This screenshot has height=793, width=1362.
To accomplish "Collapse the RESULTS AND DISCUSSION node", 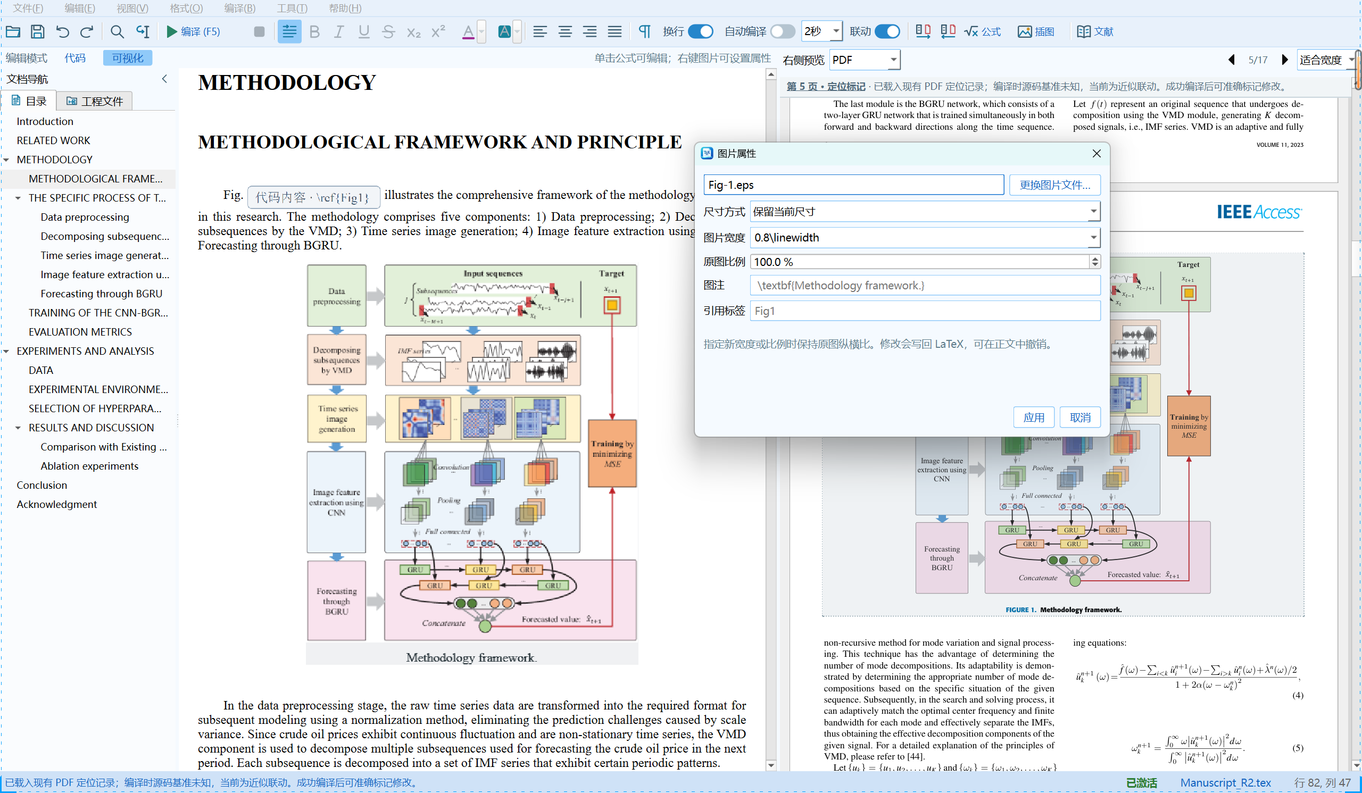I will pos(19,428).
